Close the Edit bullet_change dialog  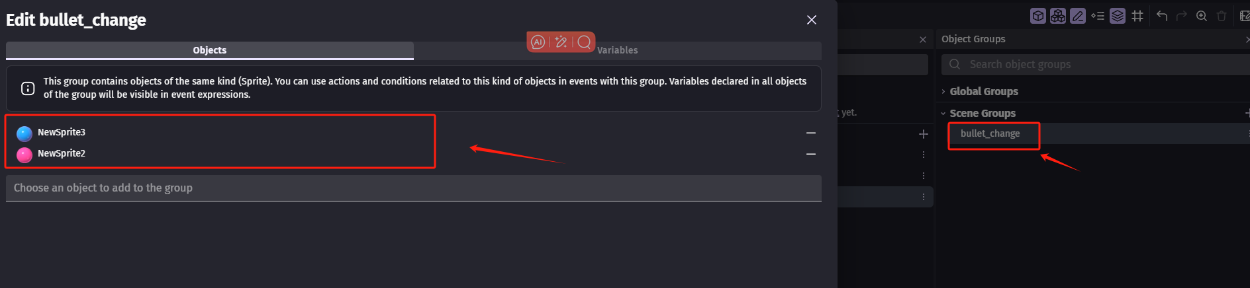pyautogui.click(x=812, y=20)
